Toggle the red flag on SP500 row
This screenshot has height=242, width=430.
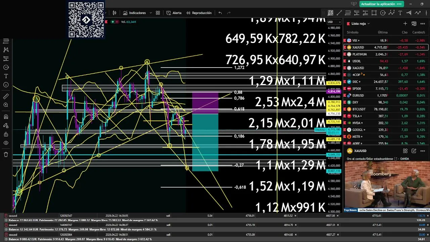pyautogui.click(x=345, y=89)
